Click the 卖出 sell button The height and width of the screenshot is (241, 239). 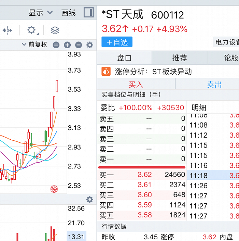point(214,84)
